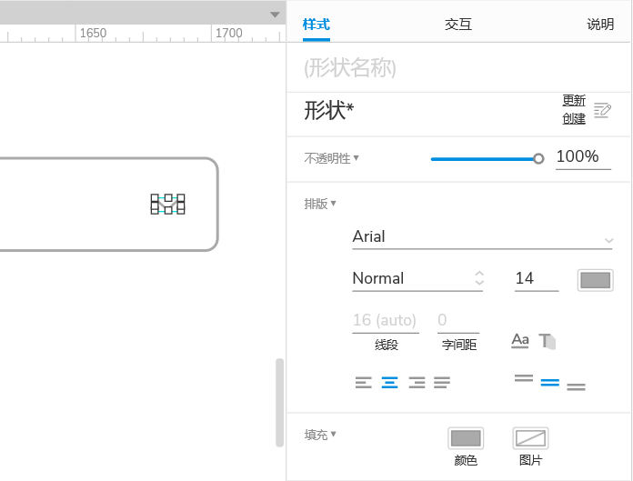
Task: Adjust the opacity slider handle
Action: (x=538, y=158)
